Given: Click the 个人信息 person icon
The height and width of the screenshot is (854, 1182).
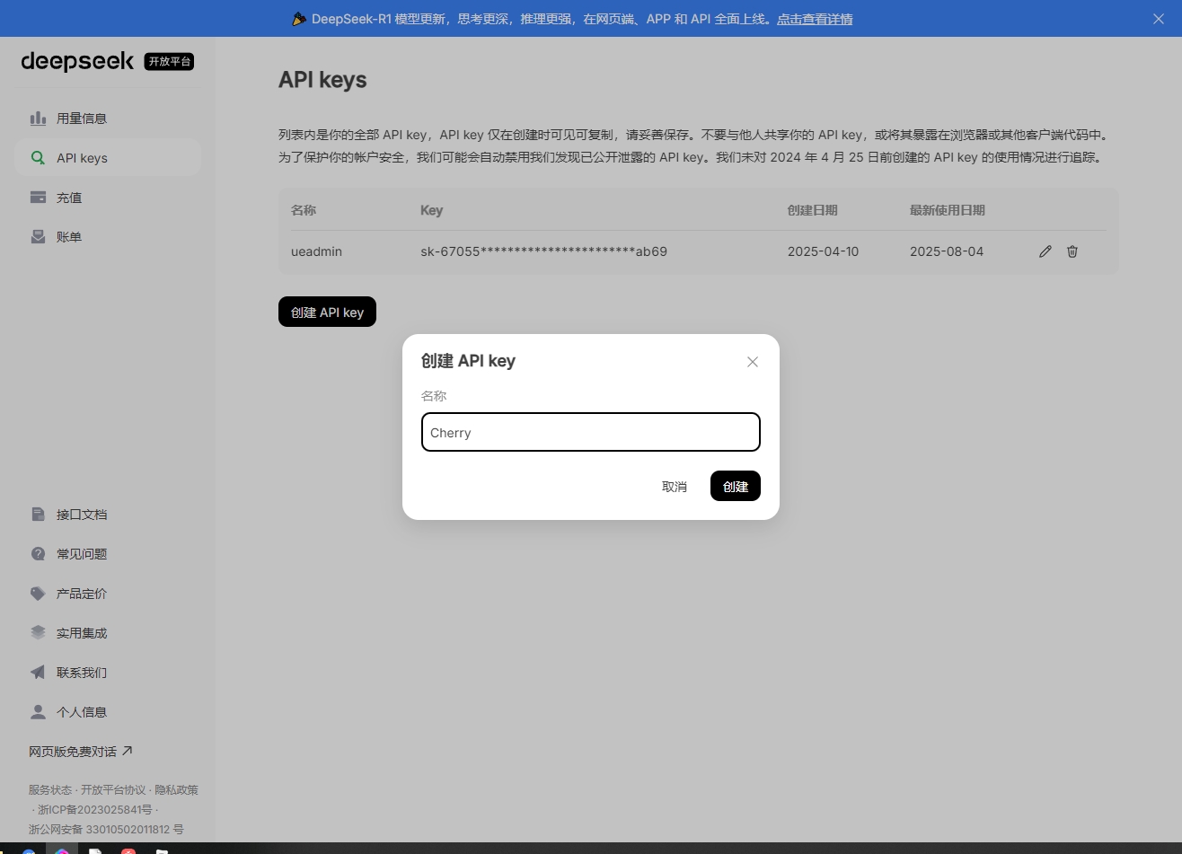Looking at the screenshot, I should coord(38,712).
